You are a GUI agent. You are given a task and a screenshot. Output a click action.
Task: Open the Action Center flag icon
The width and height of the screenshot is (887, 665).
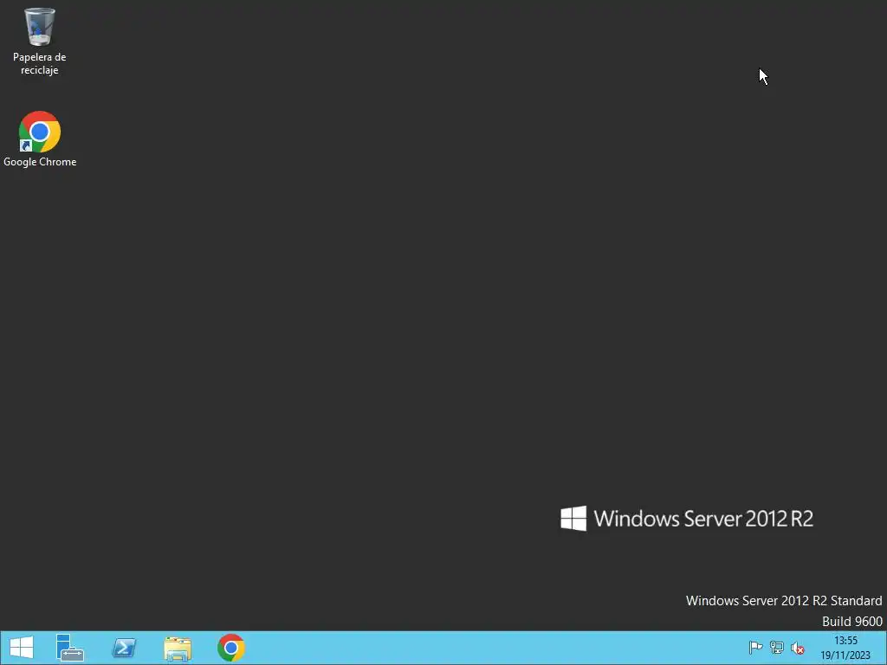[755, 648]
